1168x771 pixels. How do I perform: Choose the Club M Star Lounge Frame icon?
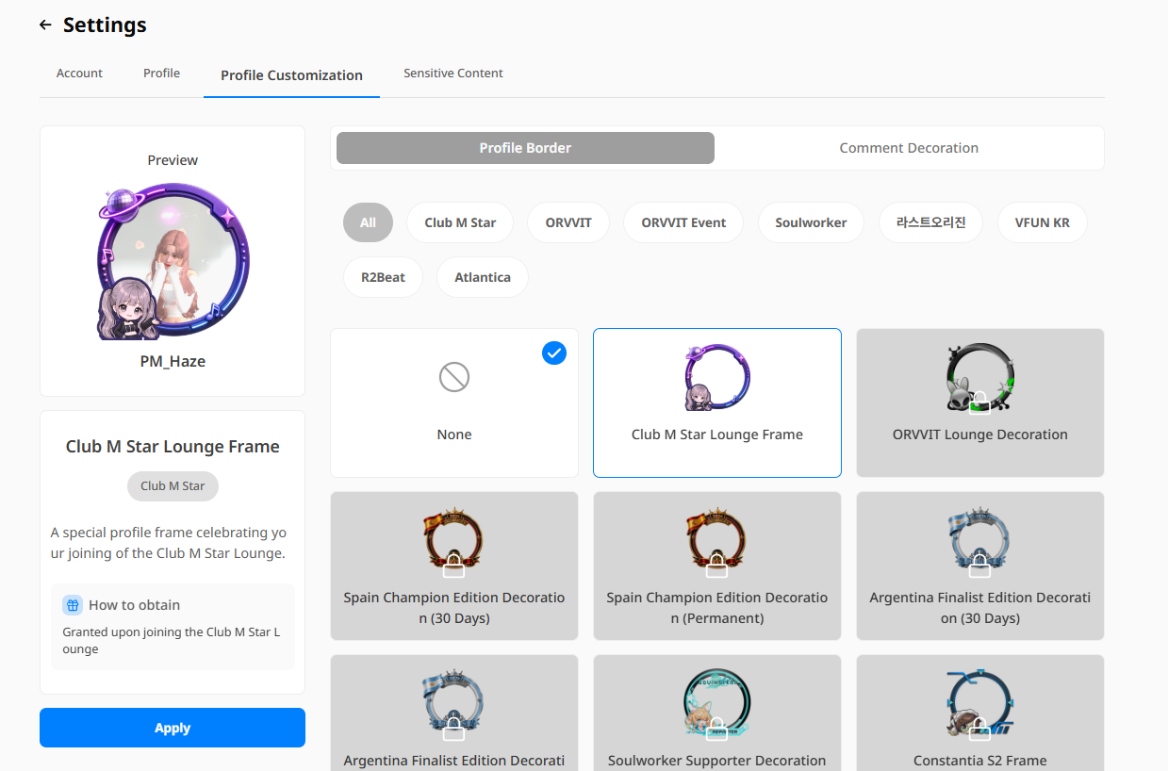coord(717,377)
